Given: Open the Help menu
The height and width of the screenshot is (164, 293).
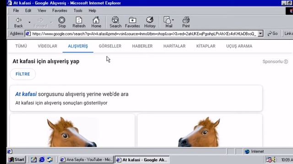Looking at the screenshot, I should (x=92, y=10).
